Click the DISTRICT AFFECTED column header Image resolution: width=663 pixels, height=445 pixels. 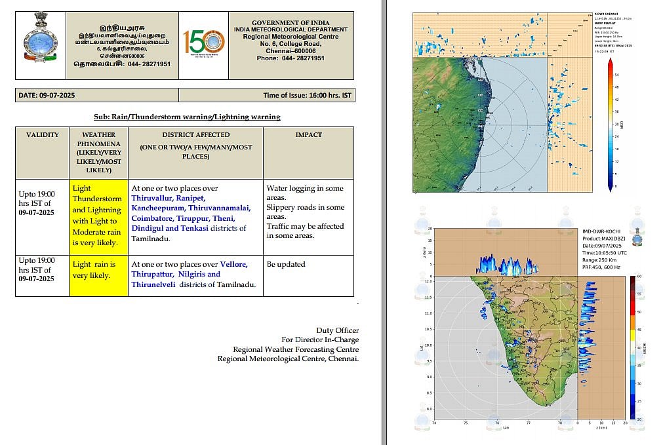tap(195, 135)
